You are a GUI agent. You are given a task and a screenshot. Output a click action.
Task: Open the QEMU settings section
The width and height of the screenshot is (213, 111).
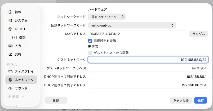(21, 29)
